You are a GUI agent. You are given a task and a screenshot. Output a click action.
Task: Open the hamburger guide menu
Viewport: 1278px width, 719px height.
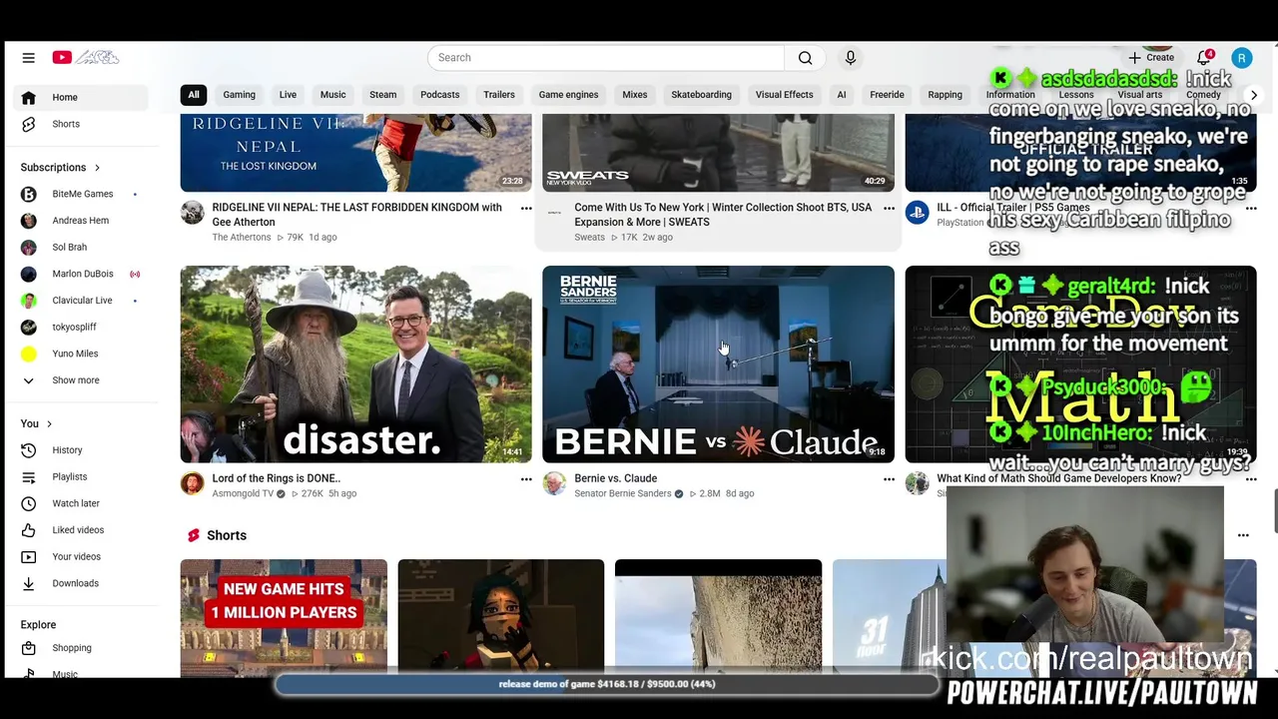pos(28,58)
